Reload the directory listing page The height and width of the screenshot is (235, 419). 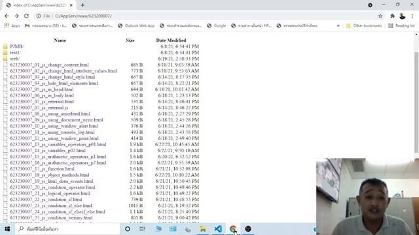pyautogui.click(x=26, y=16)
